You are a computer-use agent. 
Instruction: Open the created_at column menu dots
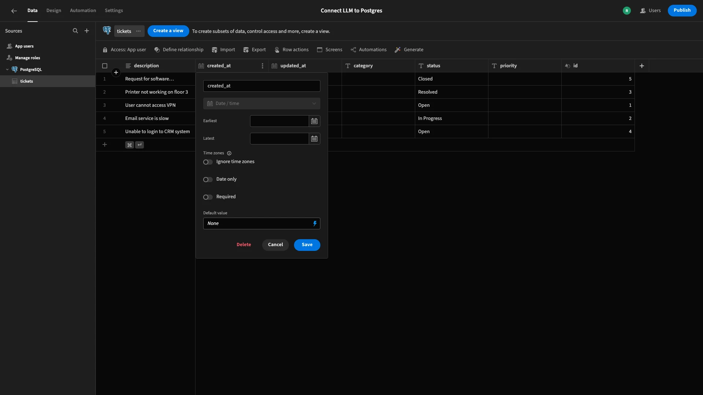coord(263,66)
